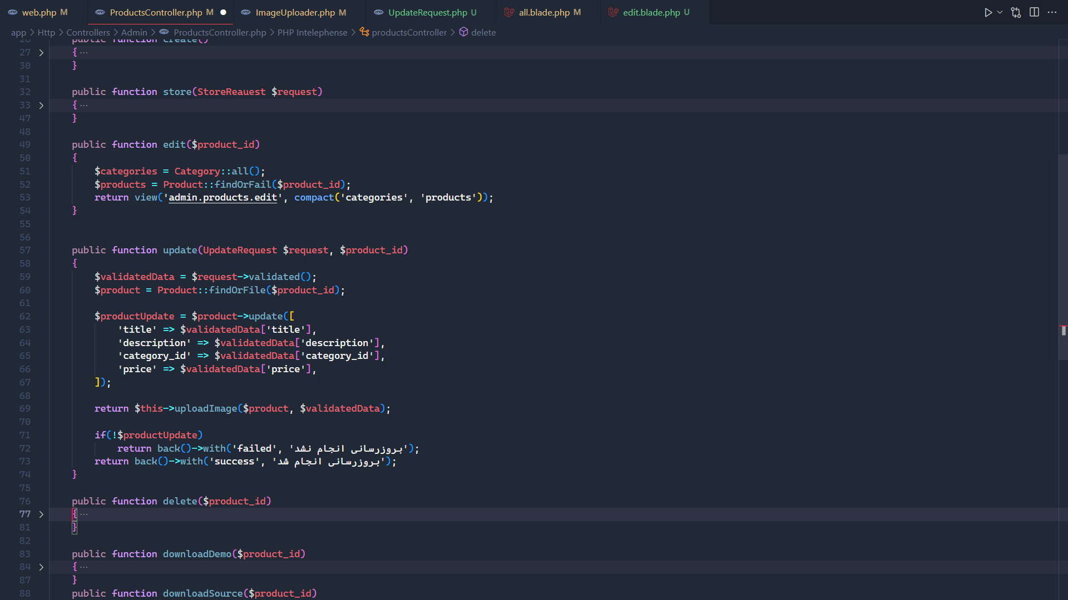Click folded ellipsis on line 33
The height and width of the screenshot is (600, 1068).
[84, 106]
